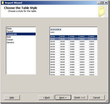
Task: Cancel the Report Wizard
Action: coord(97,98)
